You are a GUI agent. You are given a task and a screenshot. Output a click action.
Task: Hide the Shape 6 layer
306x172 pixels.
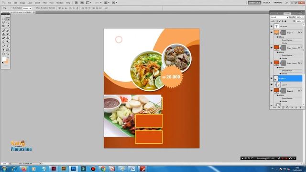(272, 32)
